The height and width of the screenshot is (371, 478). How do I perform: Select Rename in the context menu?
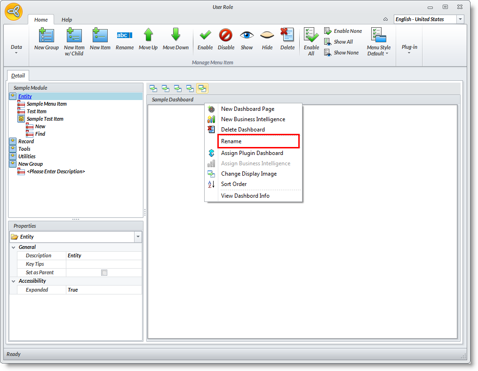pos(258,141)
